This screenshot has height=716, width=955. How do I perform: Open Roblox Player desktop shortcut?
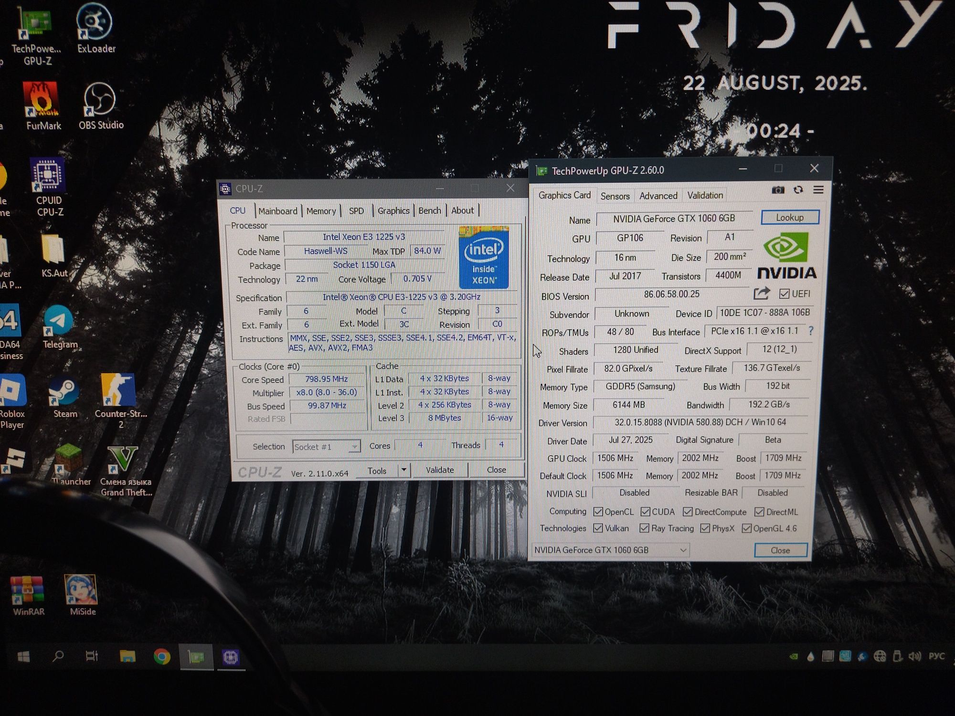coord(12,401)
